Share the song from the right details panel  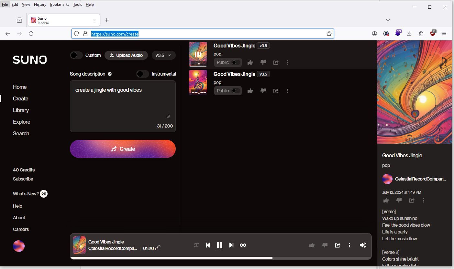[412, 200]
